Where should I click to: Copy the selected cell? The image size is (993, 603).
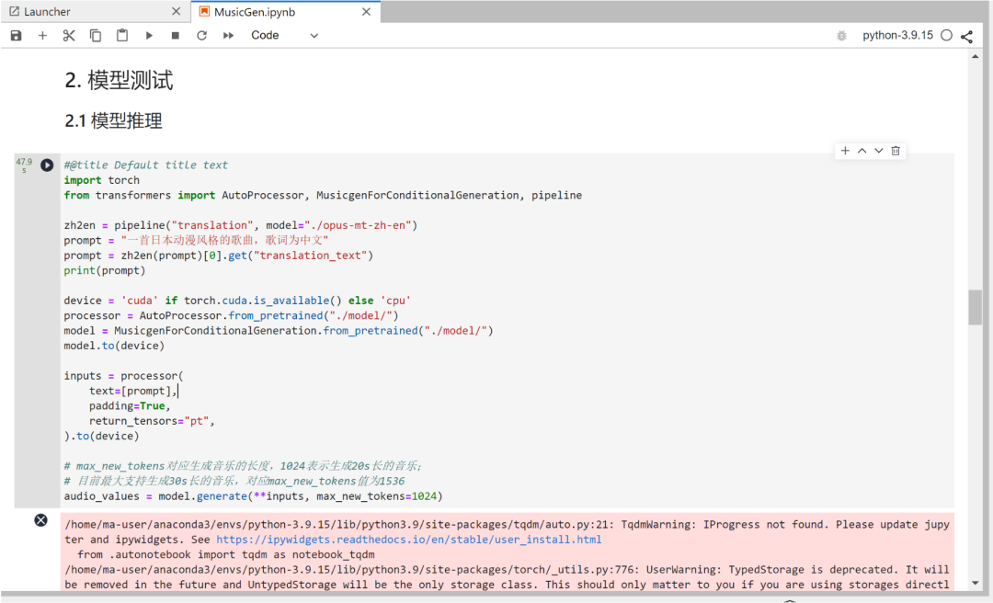(x=96, y=36)
